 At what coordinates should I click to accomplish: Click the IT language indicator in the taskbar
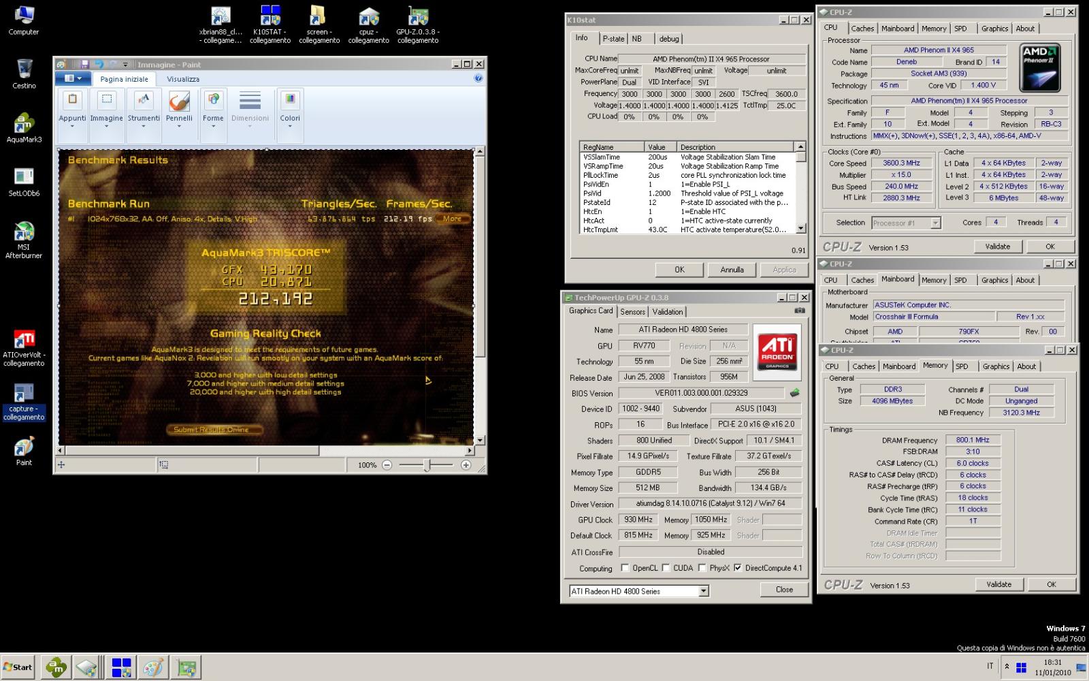(990, 666)
